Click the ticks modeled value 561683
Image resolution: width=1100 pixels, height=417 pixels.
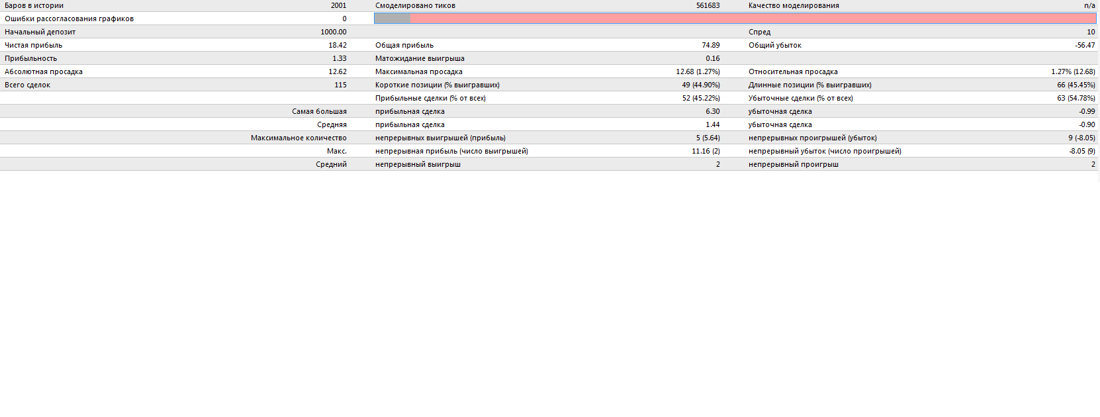point(708,5)
